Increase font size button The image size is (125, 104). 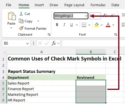[105, 16]
